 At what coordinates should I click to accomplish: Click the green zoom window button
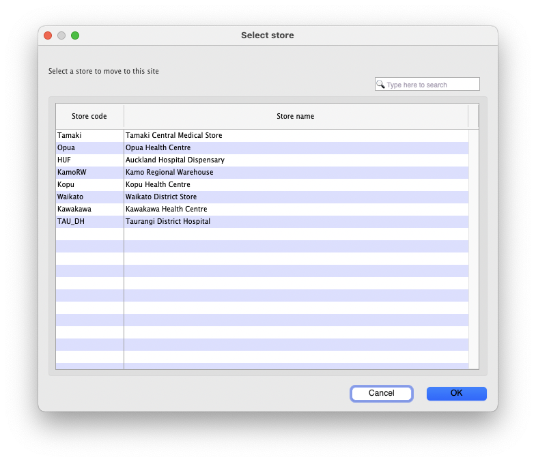pyautogui.click(x=75, y=35)
